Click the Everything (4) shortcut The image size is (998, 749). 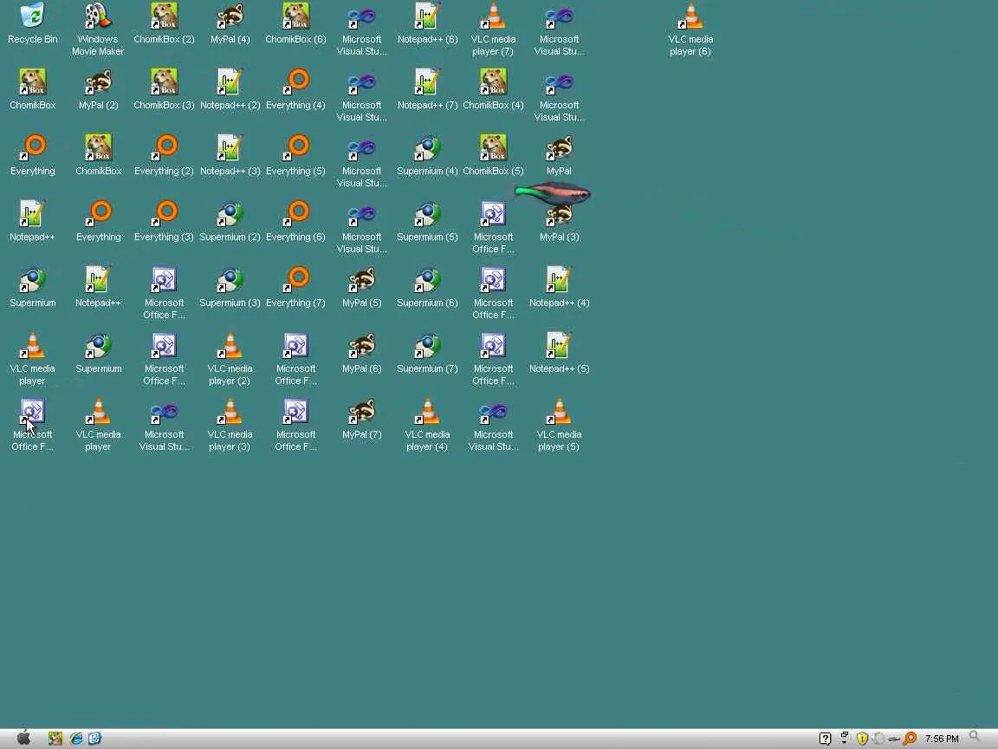(296, 90)
